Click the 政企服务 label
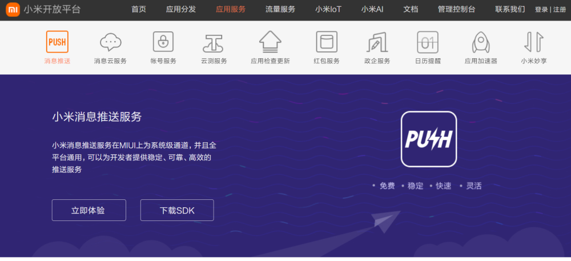 [x=377, y=61]
